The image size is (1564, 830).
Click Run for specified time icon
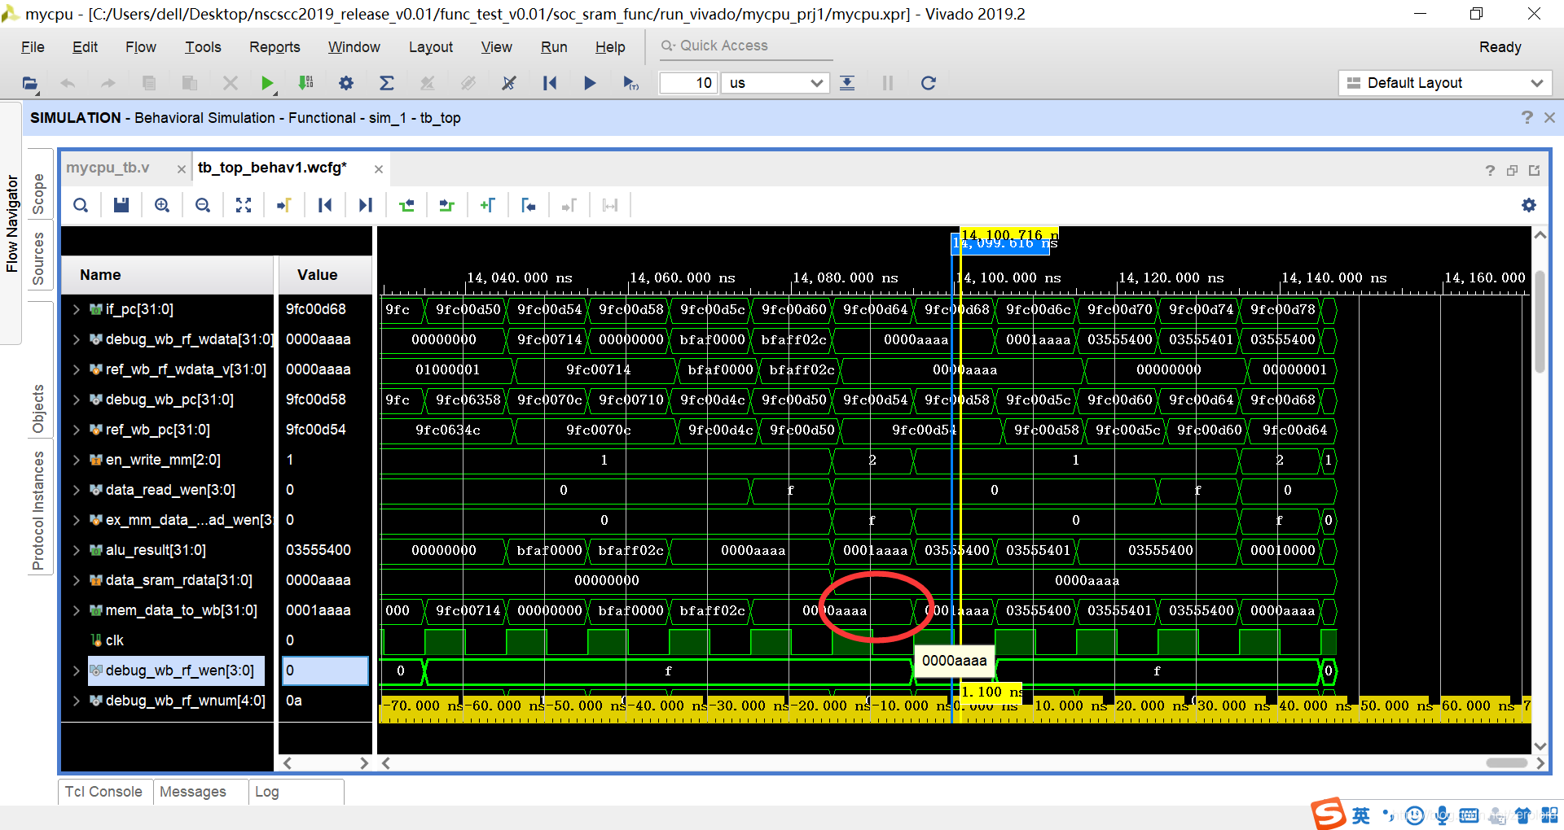click(630, 83)
